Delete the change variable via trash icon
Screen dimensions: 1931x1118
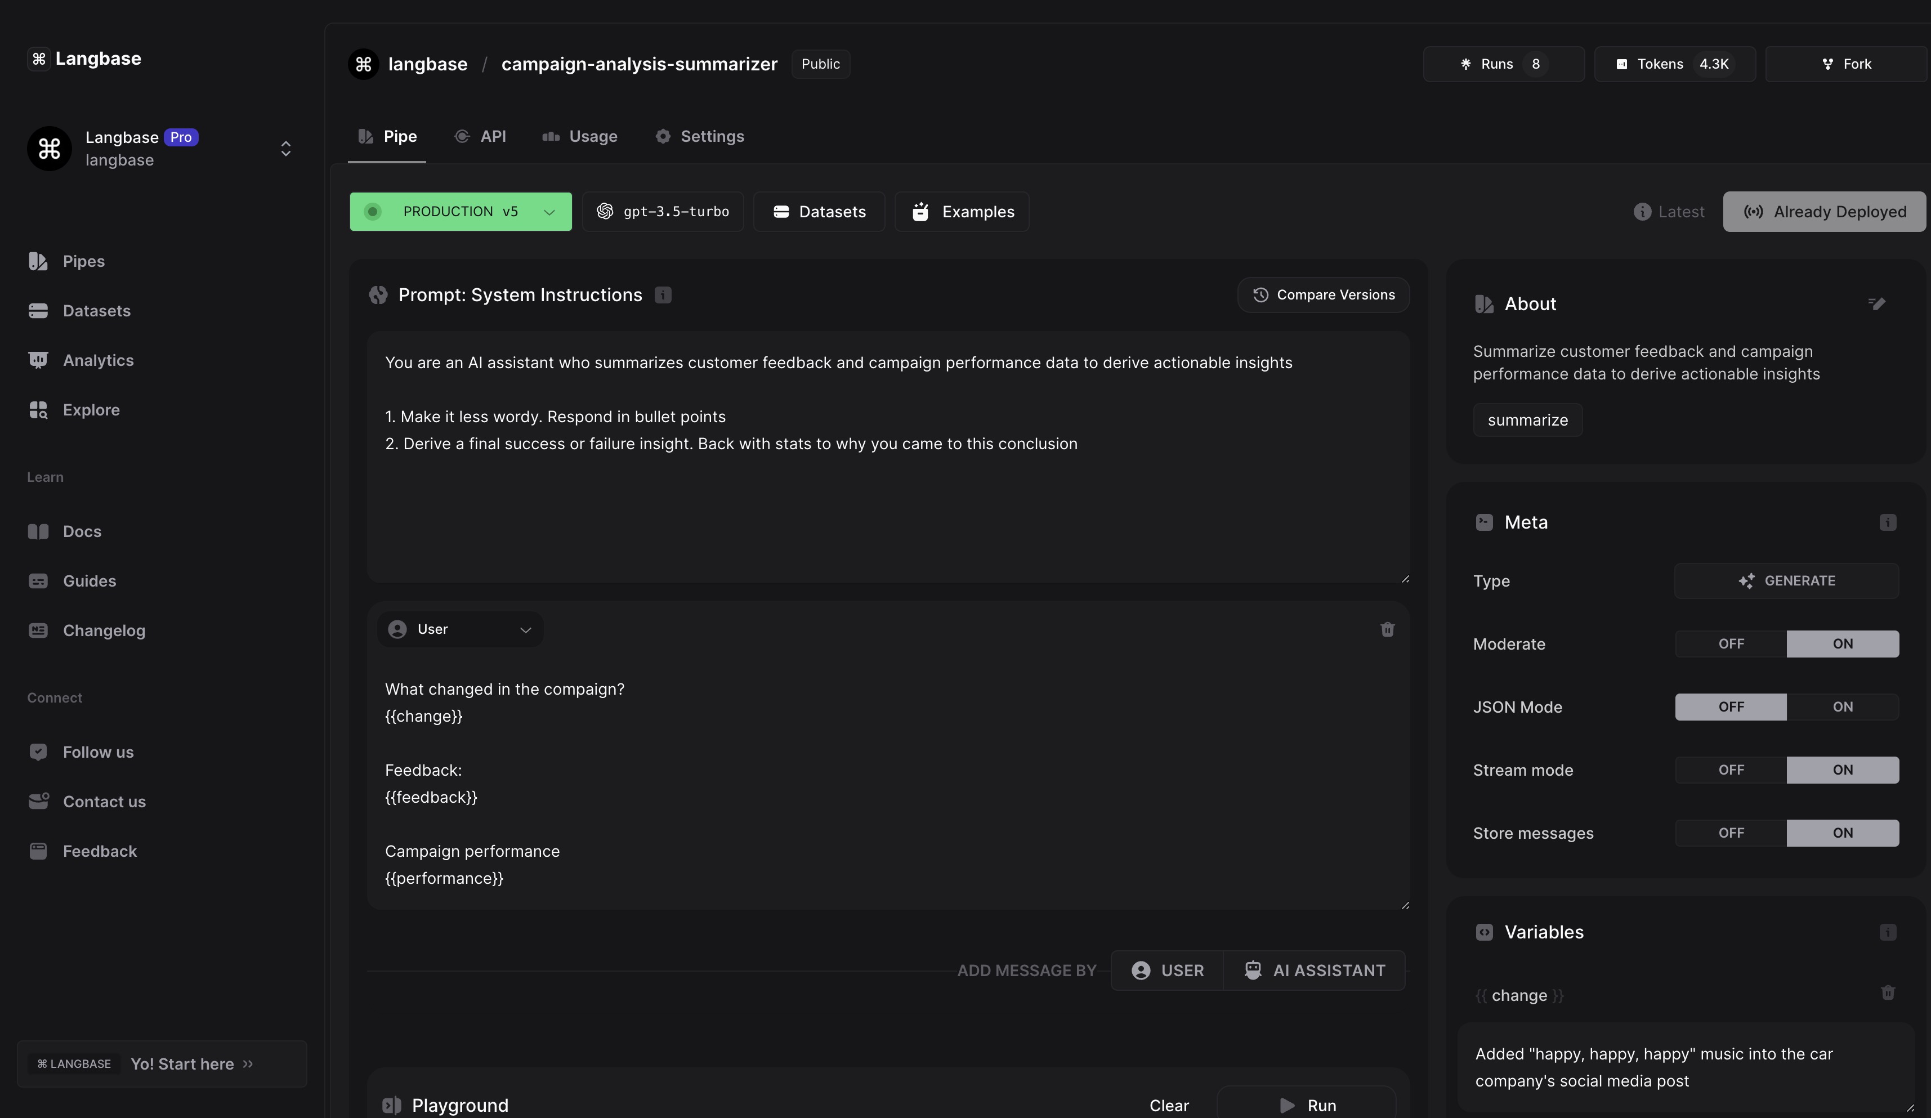coord(1887,993)
